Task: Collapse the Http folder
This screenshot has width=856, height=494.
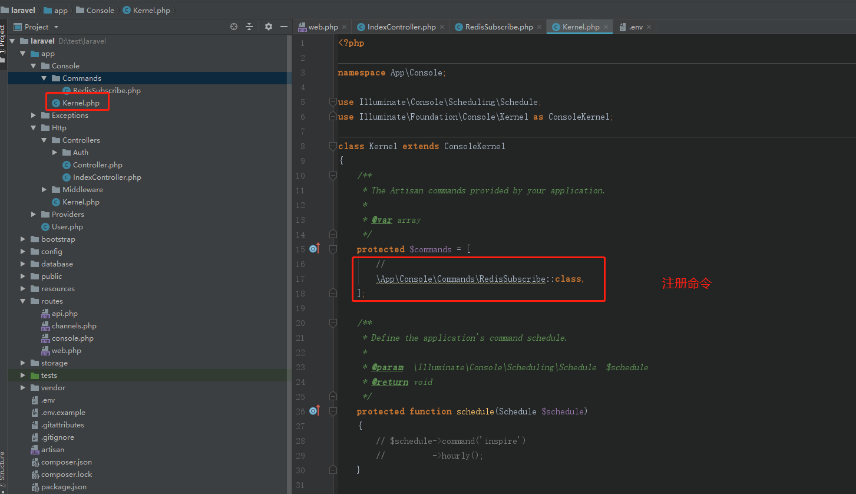Action: tap(34, 128)
